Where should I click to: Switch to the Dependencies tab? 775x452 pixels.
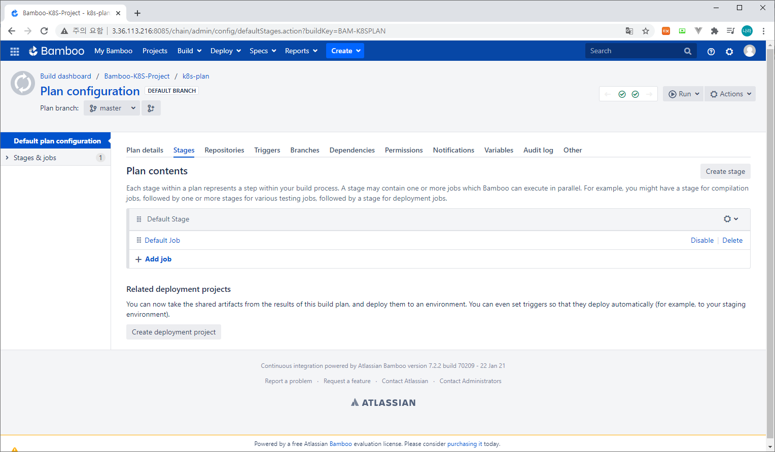(x=352, y=150)
